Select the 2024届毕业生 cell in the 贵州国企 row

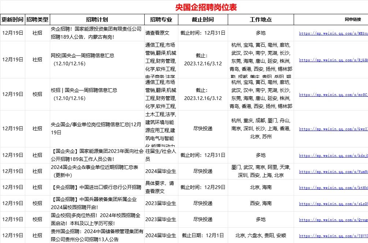161,236
